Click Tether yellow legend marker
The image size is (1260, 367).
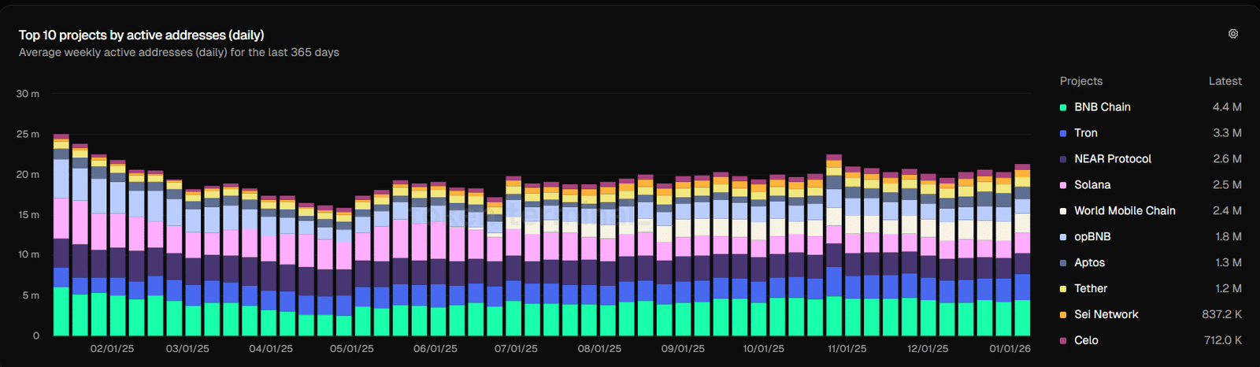[x=1063, y=289]
